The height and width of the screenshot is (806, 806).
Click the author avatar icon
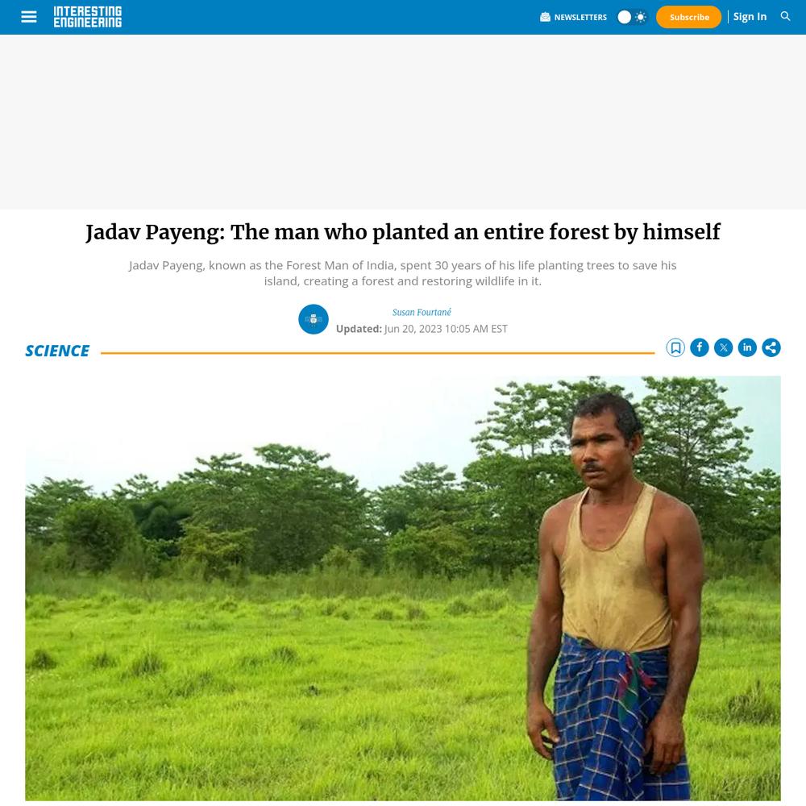[314, 319]
